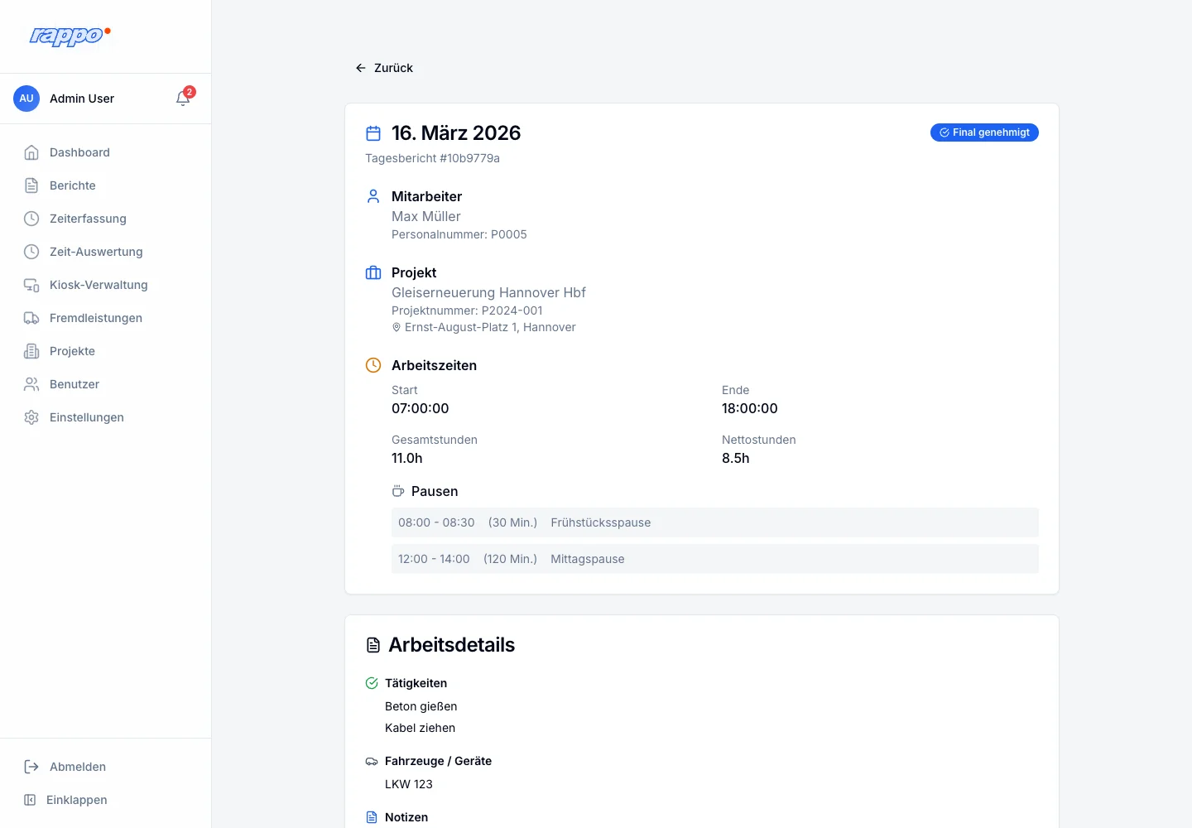Open Dashboard in the sidebar

coord(106,152)
